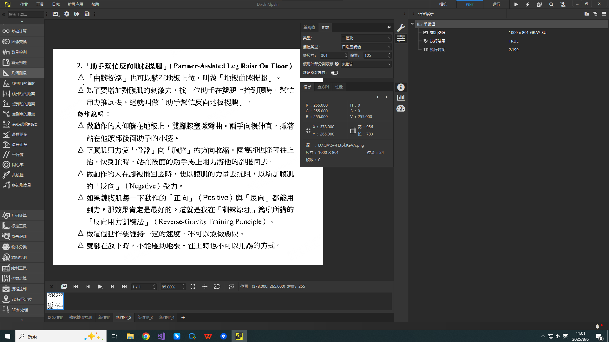Unpin the 参数 panel pushpin

coord(389,27)
